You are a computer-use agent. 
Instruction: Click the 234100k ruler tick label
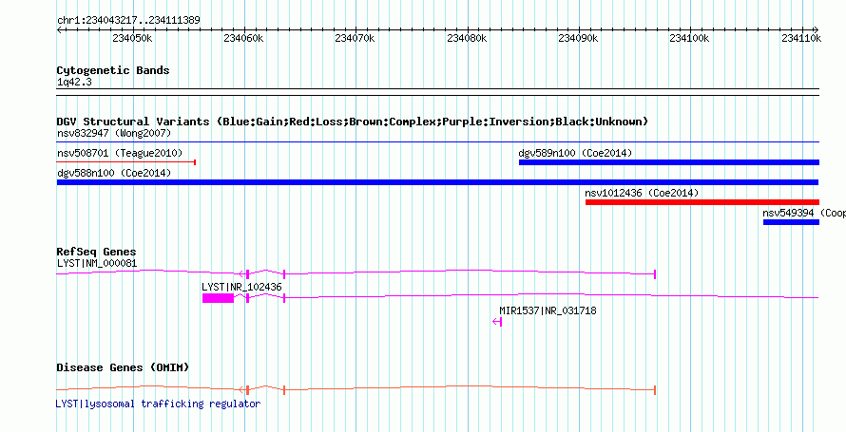pos(690,38)
